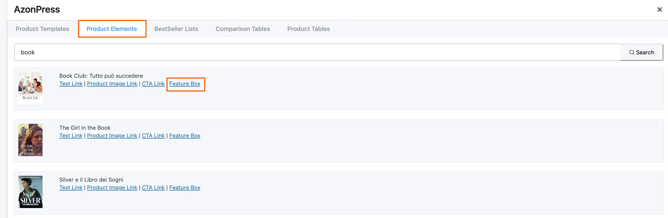The height and width of the screenshot is (218, 668).
Task: Insert Product Image Link for Silver
Action: (x=112, y=188)
